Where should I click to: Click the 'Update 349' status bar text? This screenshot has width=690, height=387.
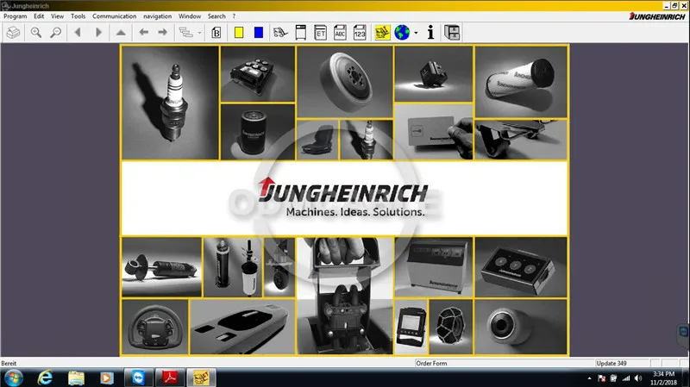point(612,363)
